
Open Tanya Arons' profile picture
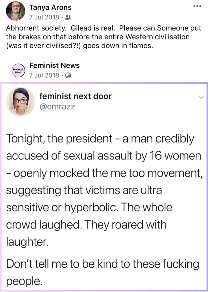pos(16,11)
